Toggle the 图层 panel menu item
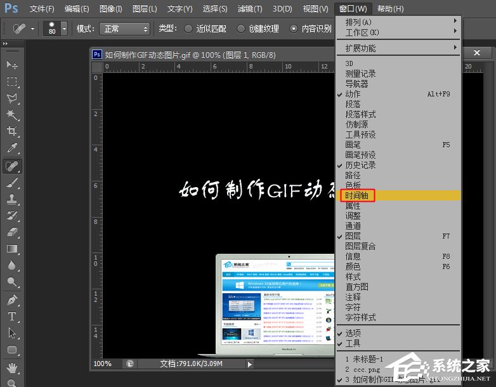 tap(398, 236)
